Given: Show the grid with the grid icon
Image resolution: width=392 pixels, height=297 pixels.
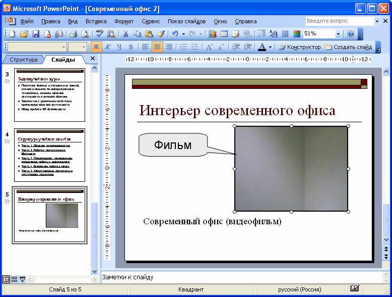Looking at the screenshot, I should pos(285,34).
